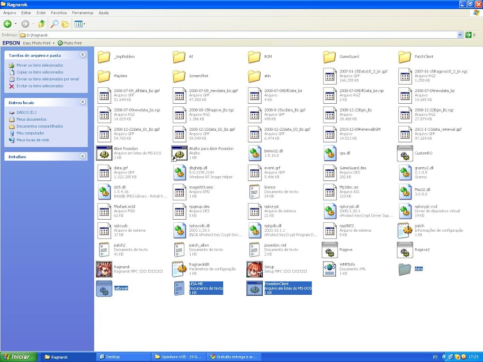Select the PoseidonClient batch file icon

(x=254, y=288)
